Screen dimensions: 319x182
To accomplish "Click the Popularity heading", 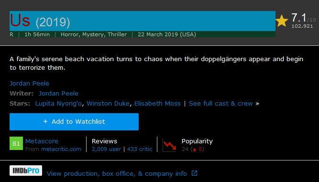I will (197, 141).
